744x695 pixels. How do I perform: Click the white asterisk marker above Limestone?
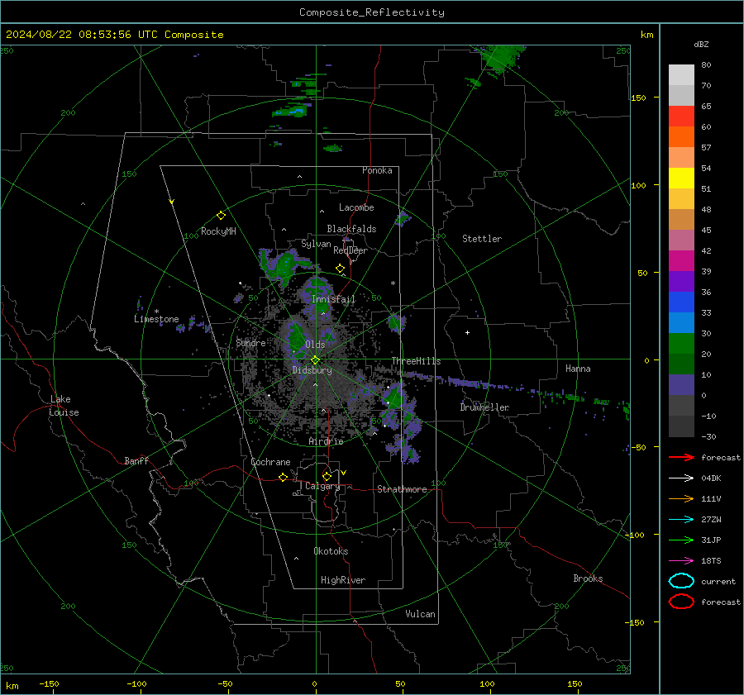pyautogui.click(x=156, y=312)
